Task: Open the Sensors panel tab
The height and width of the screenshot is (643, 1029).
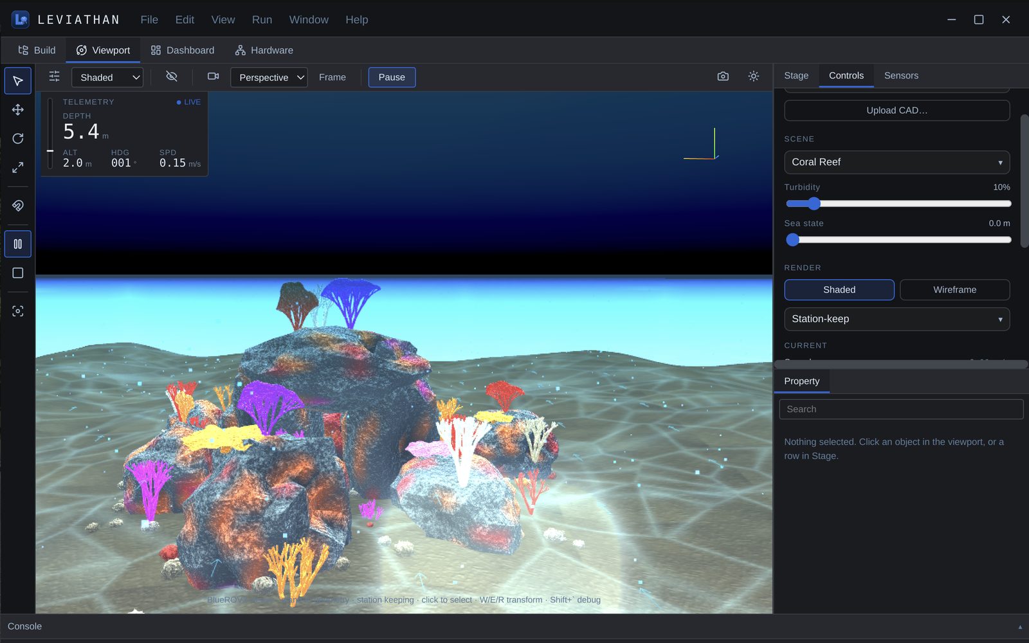Action: pos(901,76)
